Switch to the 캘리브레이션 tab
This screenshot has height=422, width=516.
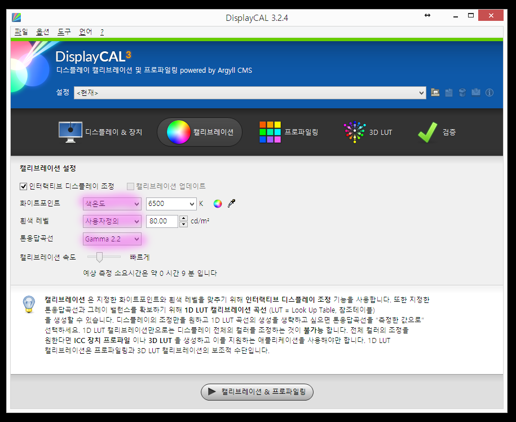200,132
